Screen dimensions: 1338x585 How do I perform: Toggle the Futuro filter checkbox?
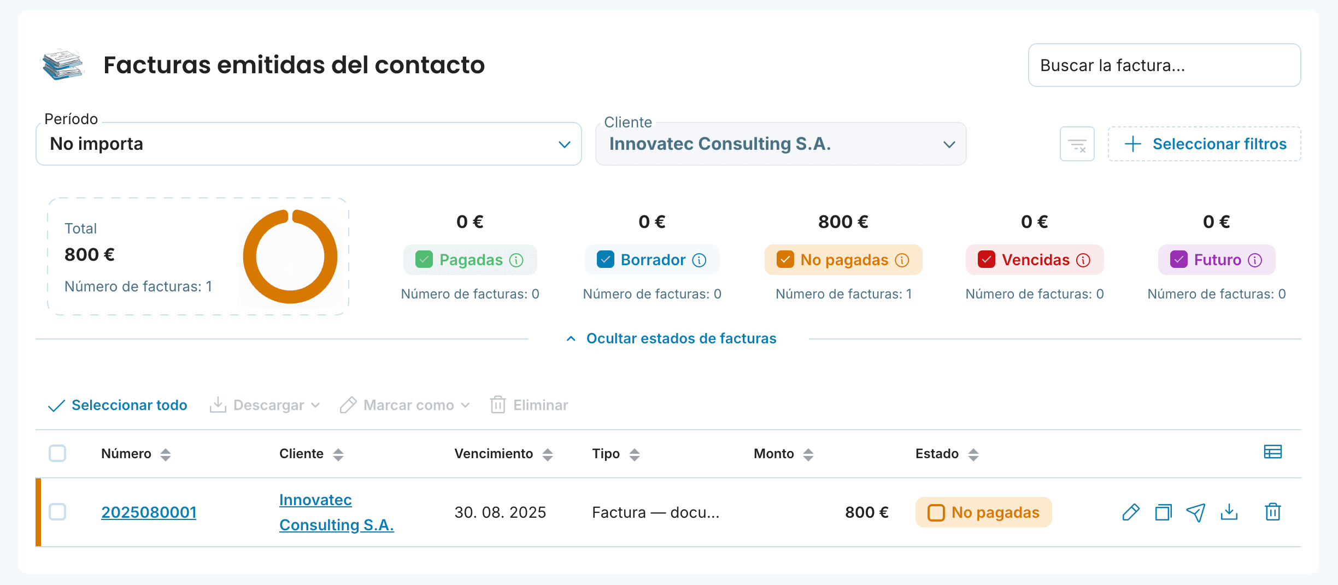(x=1179, y=259)
